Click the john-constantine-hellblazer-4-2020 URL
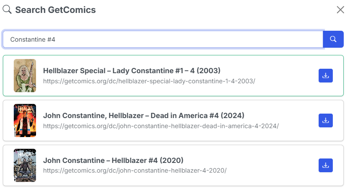The image size is (349, 188). pos(134,171)
